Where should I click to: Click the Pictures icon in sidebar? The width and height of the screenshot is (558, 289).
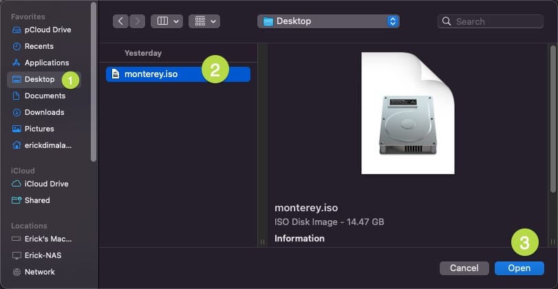tap(17, 129)
